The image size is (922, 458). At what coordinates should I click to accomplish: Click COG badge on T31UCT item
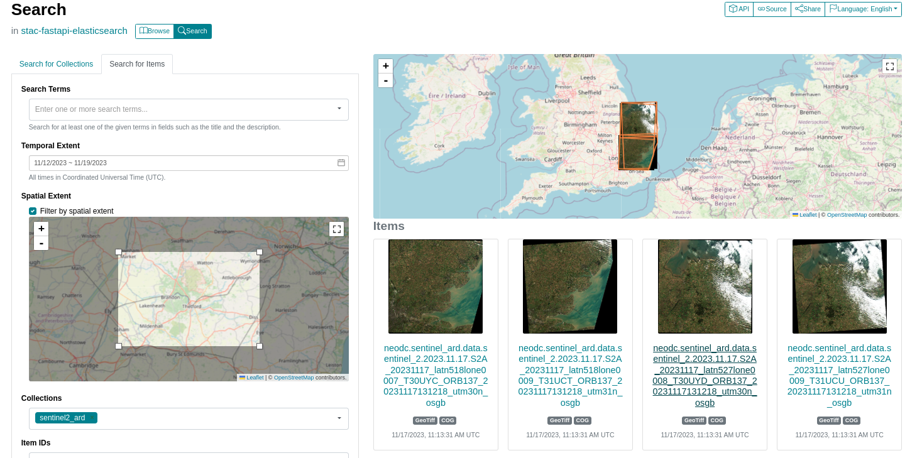click(x=583, y=420)
